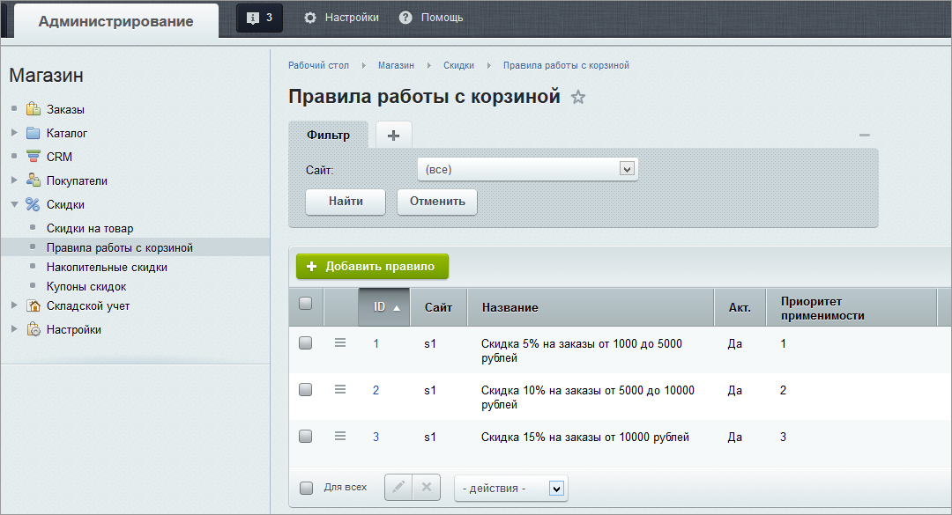Open Накопительные скидки in sidebar
The width and height of the screenshot is (952, 515).
point(107,267)
